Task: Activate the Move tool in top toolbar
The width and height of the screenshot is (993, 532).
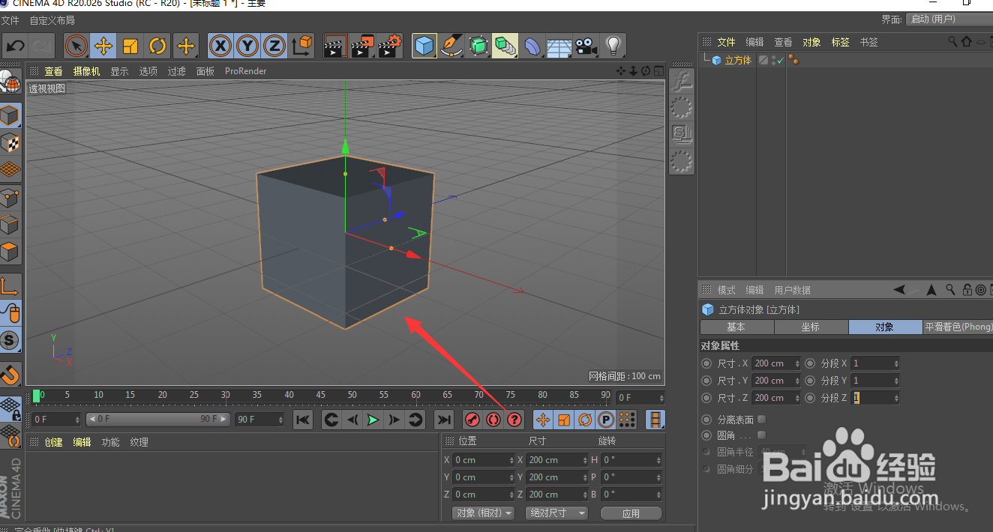Action: click(103, 46)
